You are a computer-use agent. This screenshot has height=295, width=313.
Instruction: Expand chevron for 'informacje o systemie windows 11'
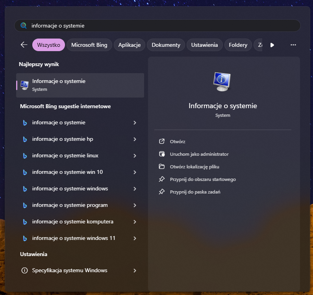(x=135, y=238)
